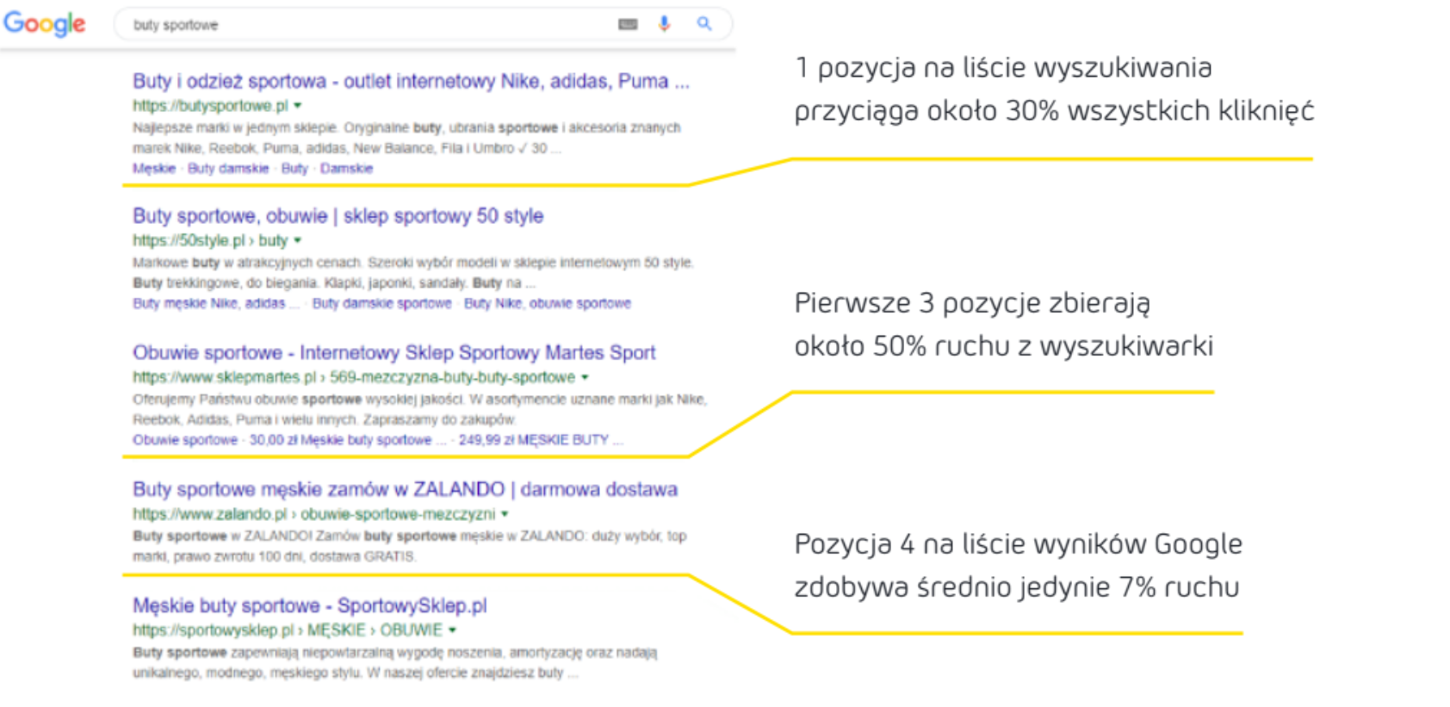Expand the arrow next to sportowysklep.pl URL
Image resolution: width=1450 pixels, height=707 pixels.
click(x=452, y=630)
